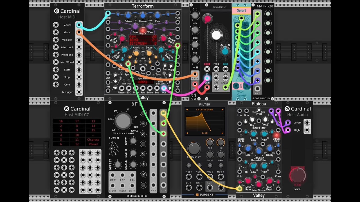Click the V/OCT input jack on 8FO
The width and height of the screenshot is (360, 202).
pyautogui.click(x=112, y=185)
